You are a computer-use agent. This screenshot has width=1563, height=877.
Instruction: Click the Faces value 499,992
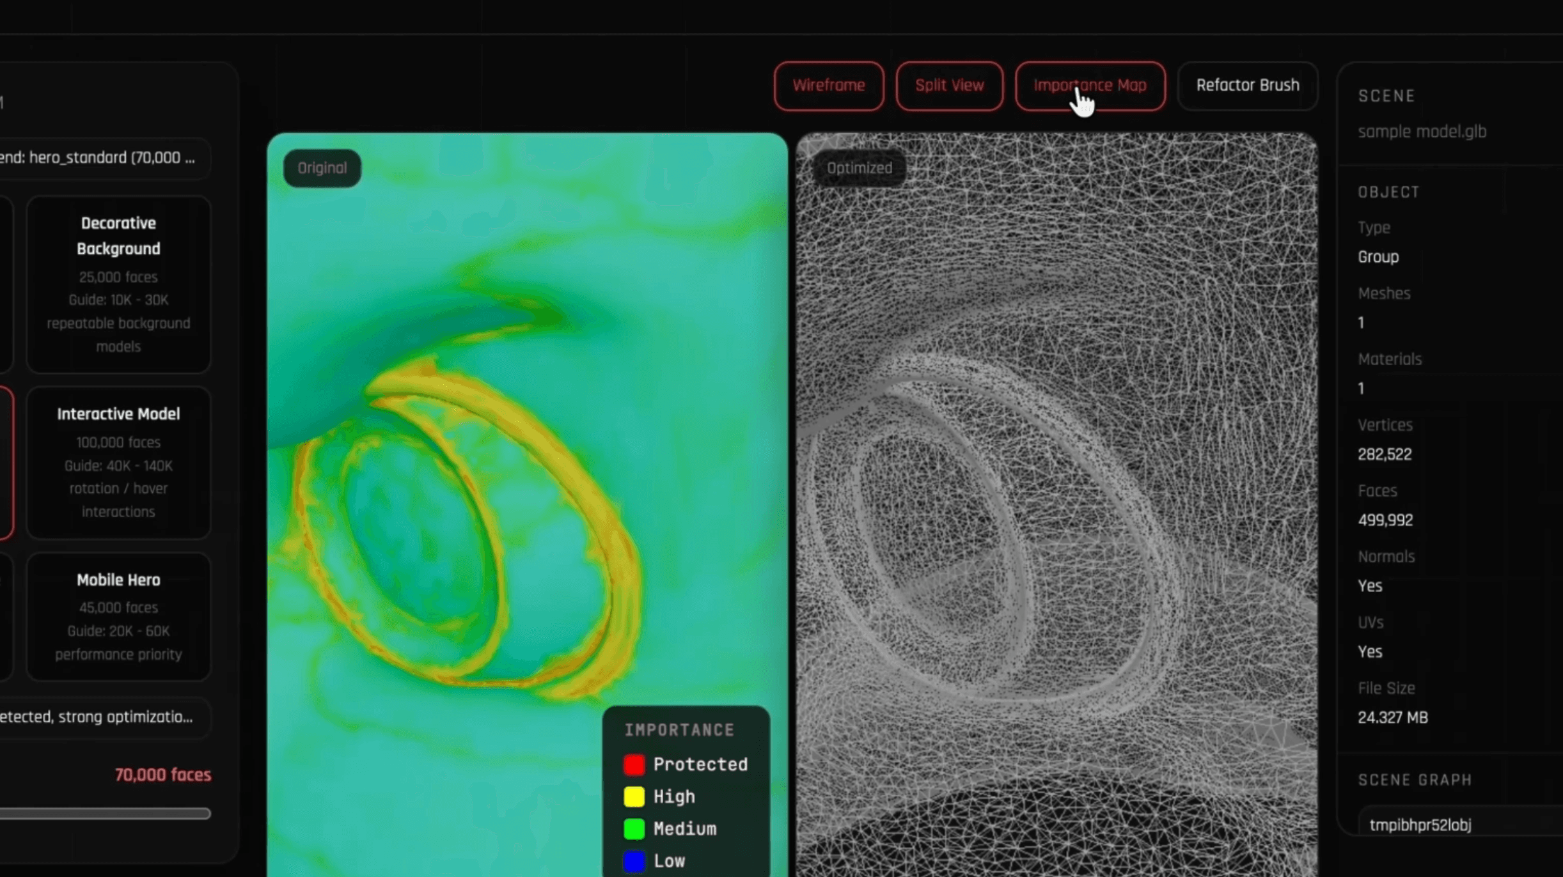[x=1385, y=520]
